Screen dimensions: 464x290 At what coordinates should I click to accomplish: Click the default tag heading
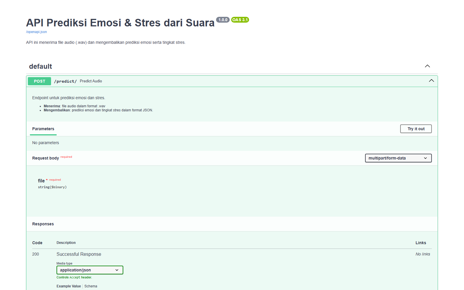pyautogui.click(x=41, y=66)
